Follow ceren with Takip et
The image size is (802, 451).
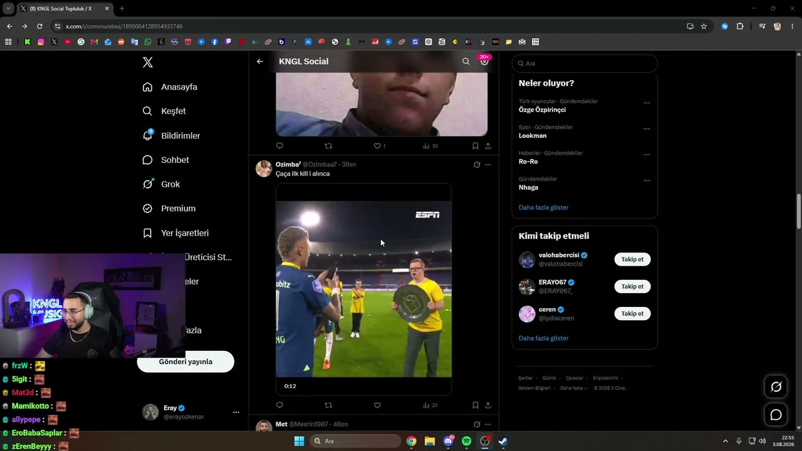pos(632,314)
